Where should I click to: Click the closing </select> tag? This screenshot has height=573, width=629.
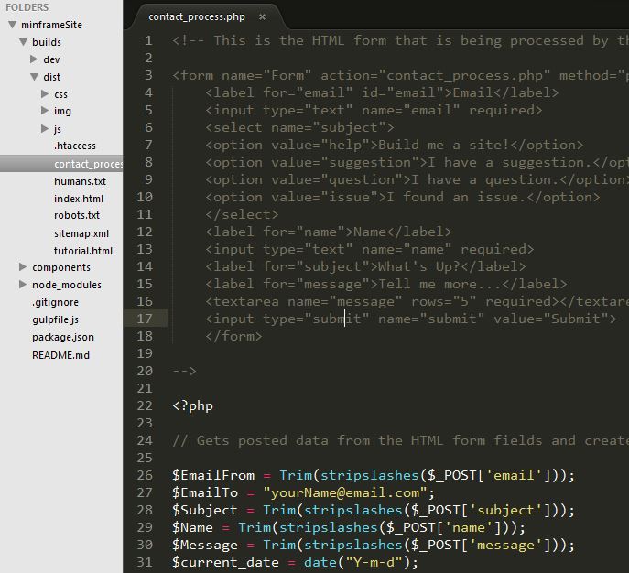pos(242,214)
